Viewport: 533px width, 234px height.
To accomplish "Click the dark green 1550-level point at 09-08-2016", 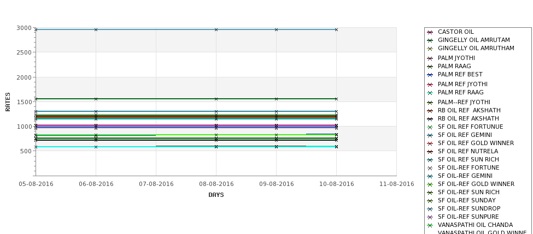I will pos(277,99).
